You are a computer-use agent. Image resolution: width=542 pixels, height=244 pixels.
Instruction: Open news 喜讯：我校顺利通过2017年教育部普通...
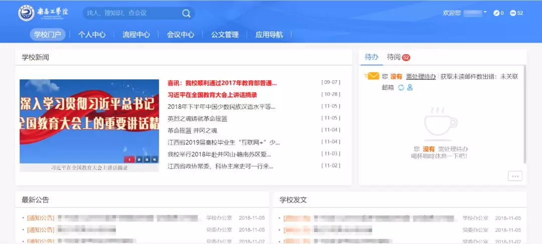pyautogui.click(x=222, y=83)
